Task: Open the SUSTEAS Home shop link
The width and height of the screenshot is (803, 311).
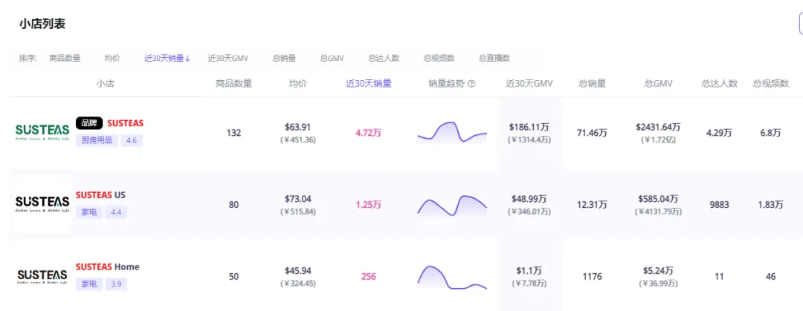Action: tap(108, 266)
